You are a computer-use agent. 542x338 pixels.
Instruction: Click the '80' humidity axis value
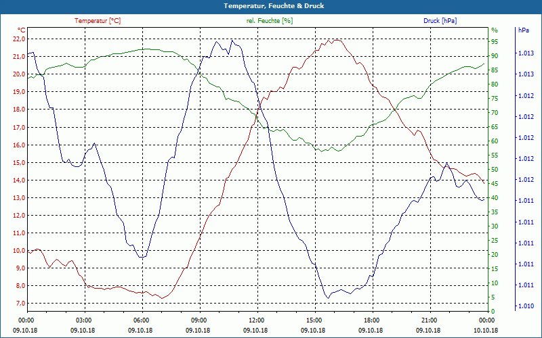point(495,84)
